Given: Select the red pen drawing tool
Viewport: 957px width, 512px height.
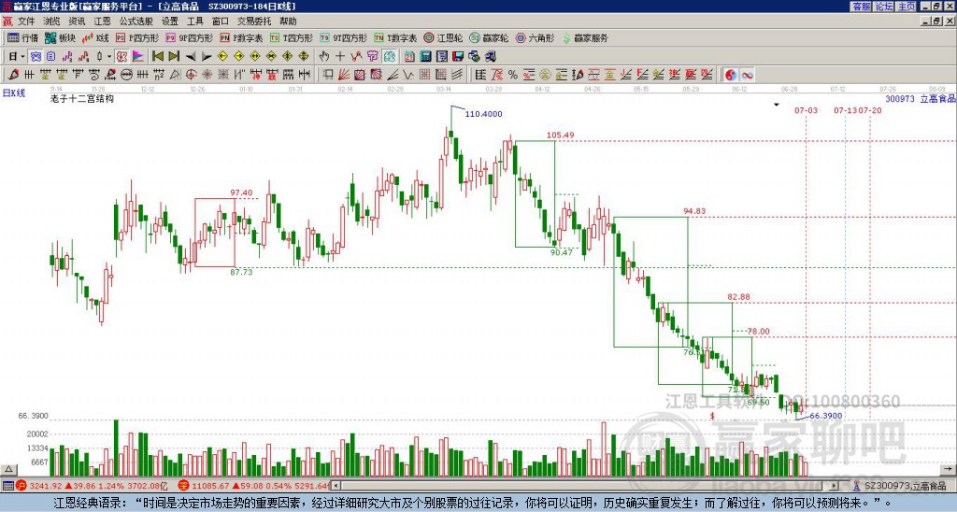Looking at the screenshot, I should coord(13,75).
